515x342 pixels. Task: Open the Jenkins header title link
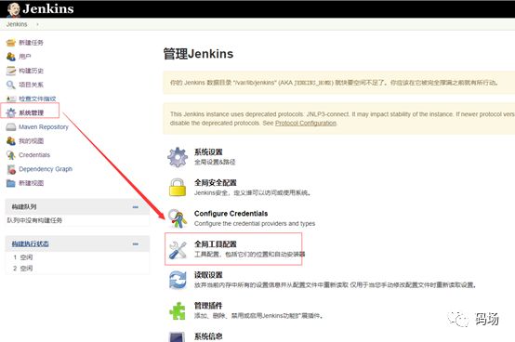pos(48,9)
